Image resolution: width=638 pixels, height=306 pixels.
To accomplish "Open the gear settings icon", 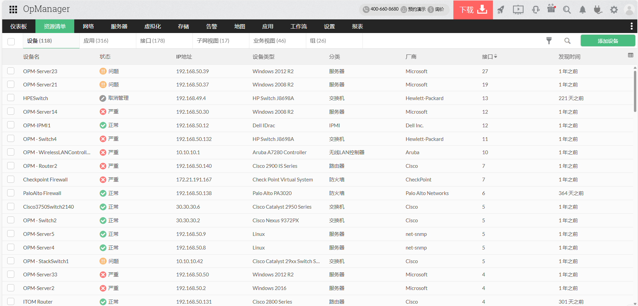I will [614, 10].
